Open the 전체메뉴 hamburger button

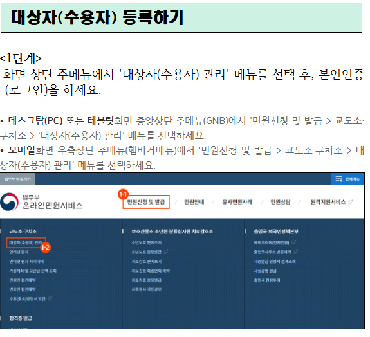point(348,179)
